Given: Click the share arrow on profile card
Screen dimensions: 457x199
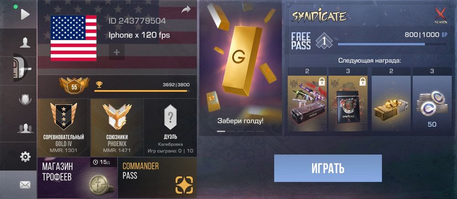Looking at the screenshot, I should pos(186,10).
